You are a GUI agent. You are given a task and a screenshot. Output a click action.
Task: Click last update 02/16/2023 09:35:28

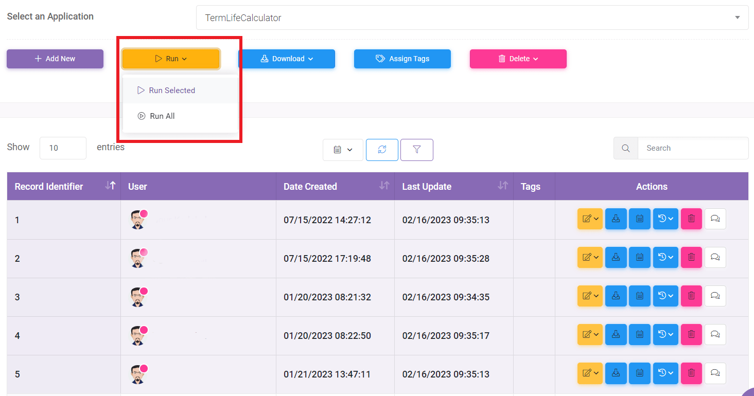point(446,259)
